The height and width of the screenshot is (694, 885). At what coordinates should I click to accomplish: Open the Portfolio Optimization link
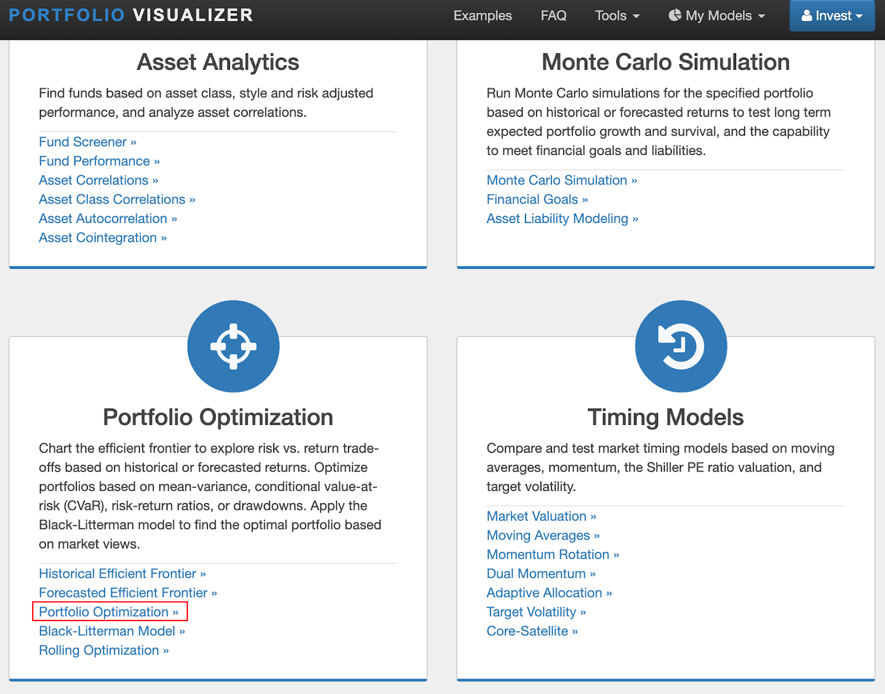[108, 612]
